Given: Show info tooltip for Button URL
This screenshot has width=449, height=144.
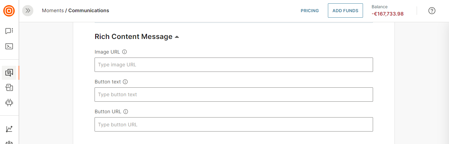Looking at the screenshot, I should pos(126,111).
